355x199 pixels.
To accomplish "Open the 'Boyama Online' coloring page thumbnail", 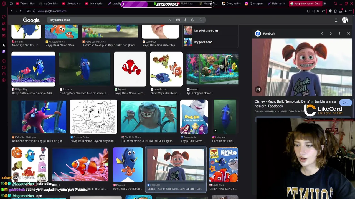I will [93, 117].
